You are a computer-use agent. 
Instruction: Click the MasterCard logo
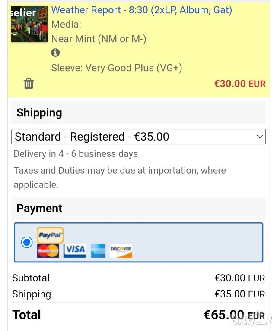[48, 250]
